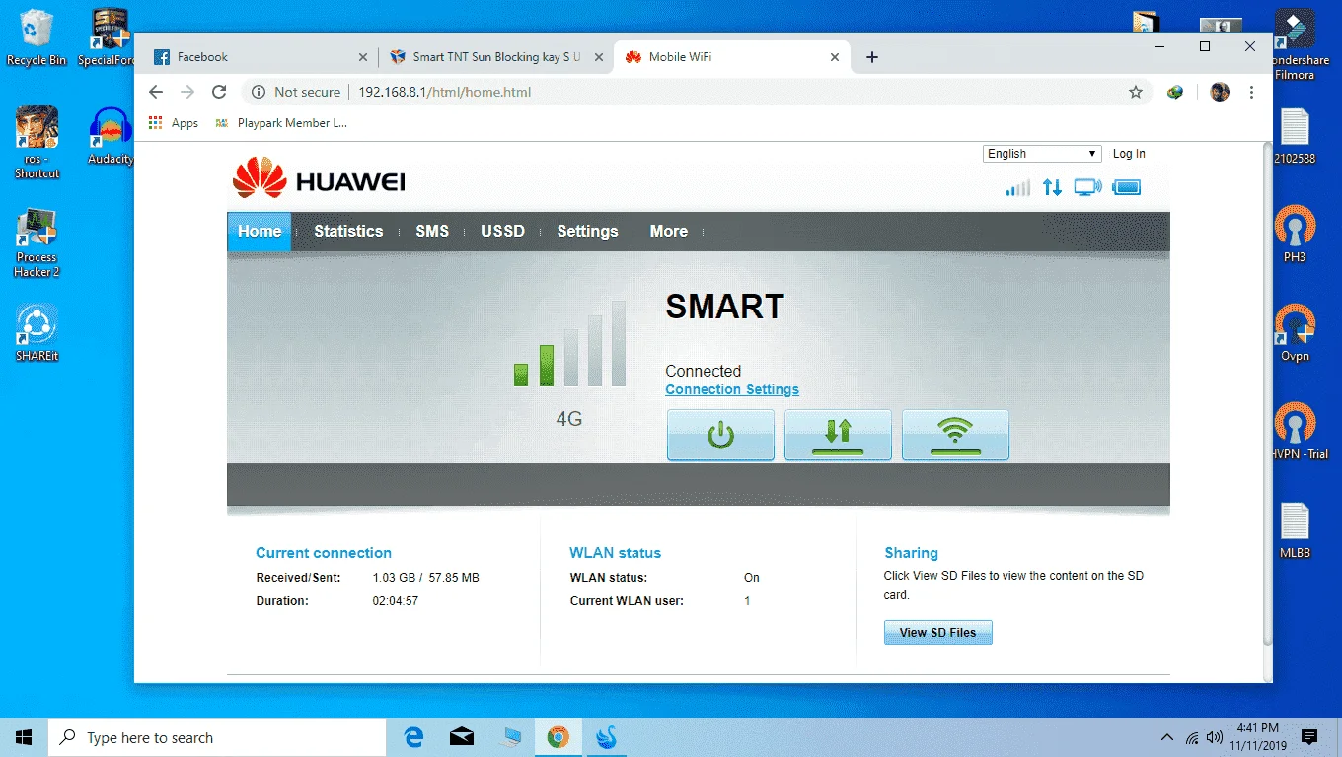1342x757 pixels.
Task: Click the Internet Download Manager extension icon
Action: (x=1174, y=92)
